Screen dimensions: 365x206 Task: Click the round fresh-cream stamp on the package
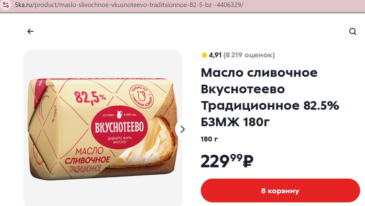142,96
